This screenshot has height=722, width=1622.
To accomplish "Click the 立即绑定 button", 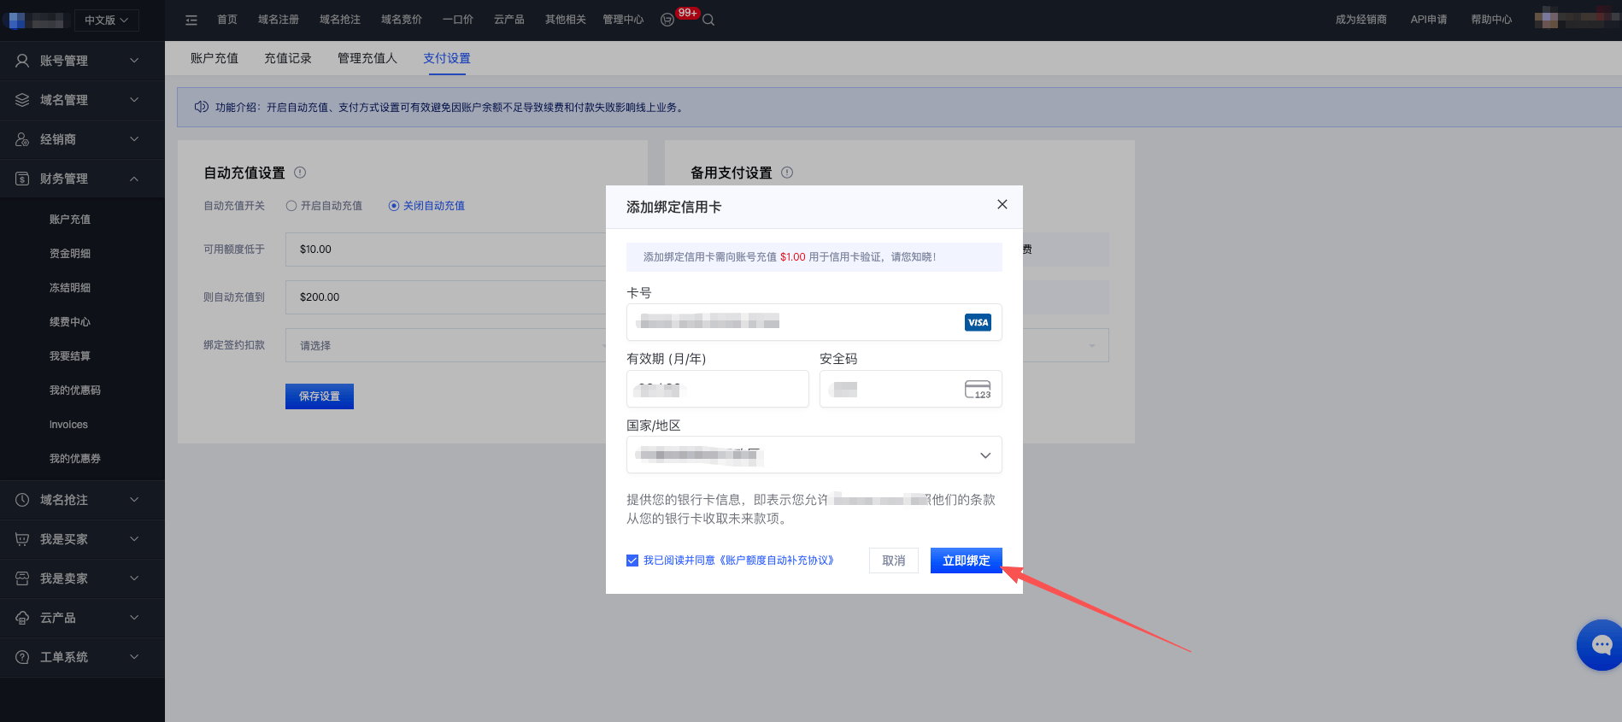I will (966, 561).
